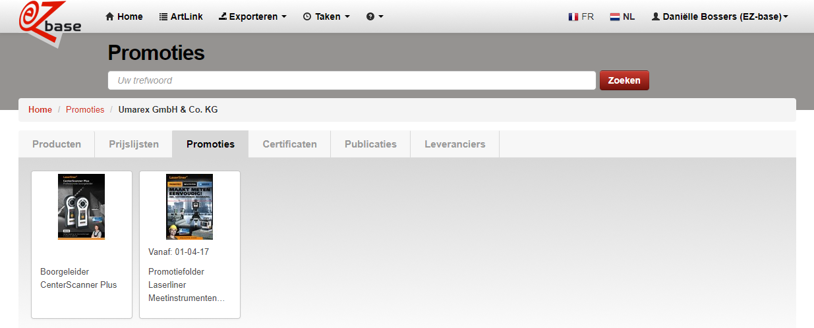Switch to the Publicaties tab
814x328 pixels.
click(370, 144)
